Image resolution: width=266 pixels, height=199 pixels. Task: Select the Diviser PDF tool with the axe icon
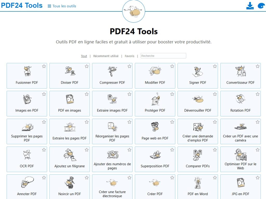69,76
